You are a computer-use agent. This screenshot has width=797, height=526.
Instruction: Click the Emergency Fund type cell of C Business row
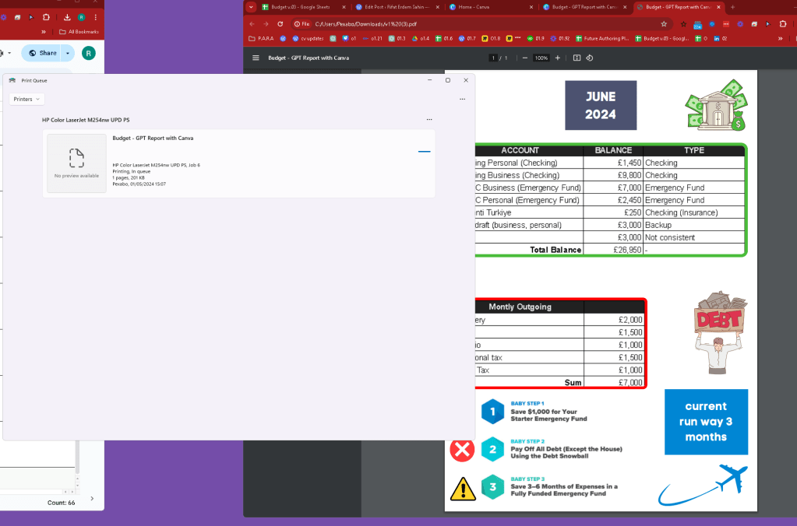pos(693,188)
